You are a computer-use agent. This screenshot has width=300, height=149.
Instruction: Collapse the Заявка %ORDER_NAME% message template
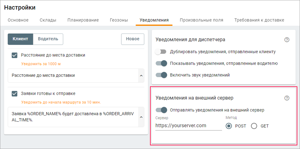pos(141,117)
